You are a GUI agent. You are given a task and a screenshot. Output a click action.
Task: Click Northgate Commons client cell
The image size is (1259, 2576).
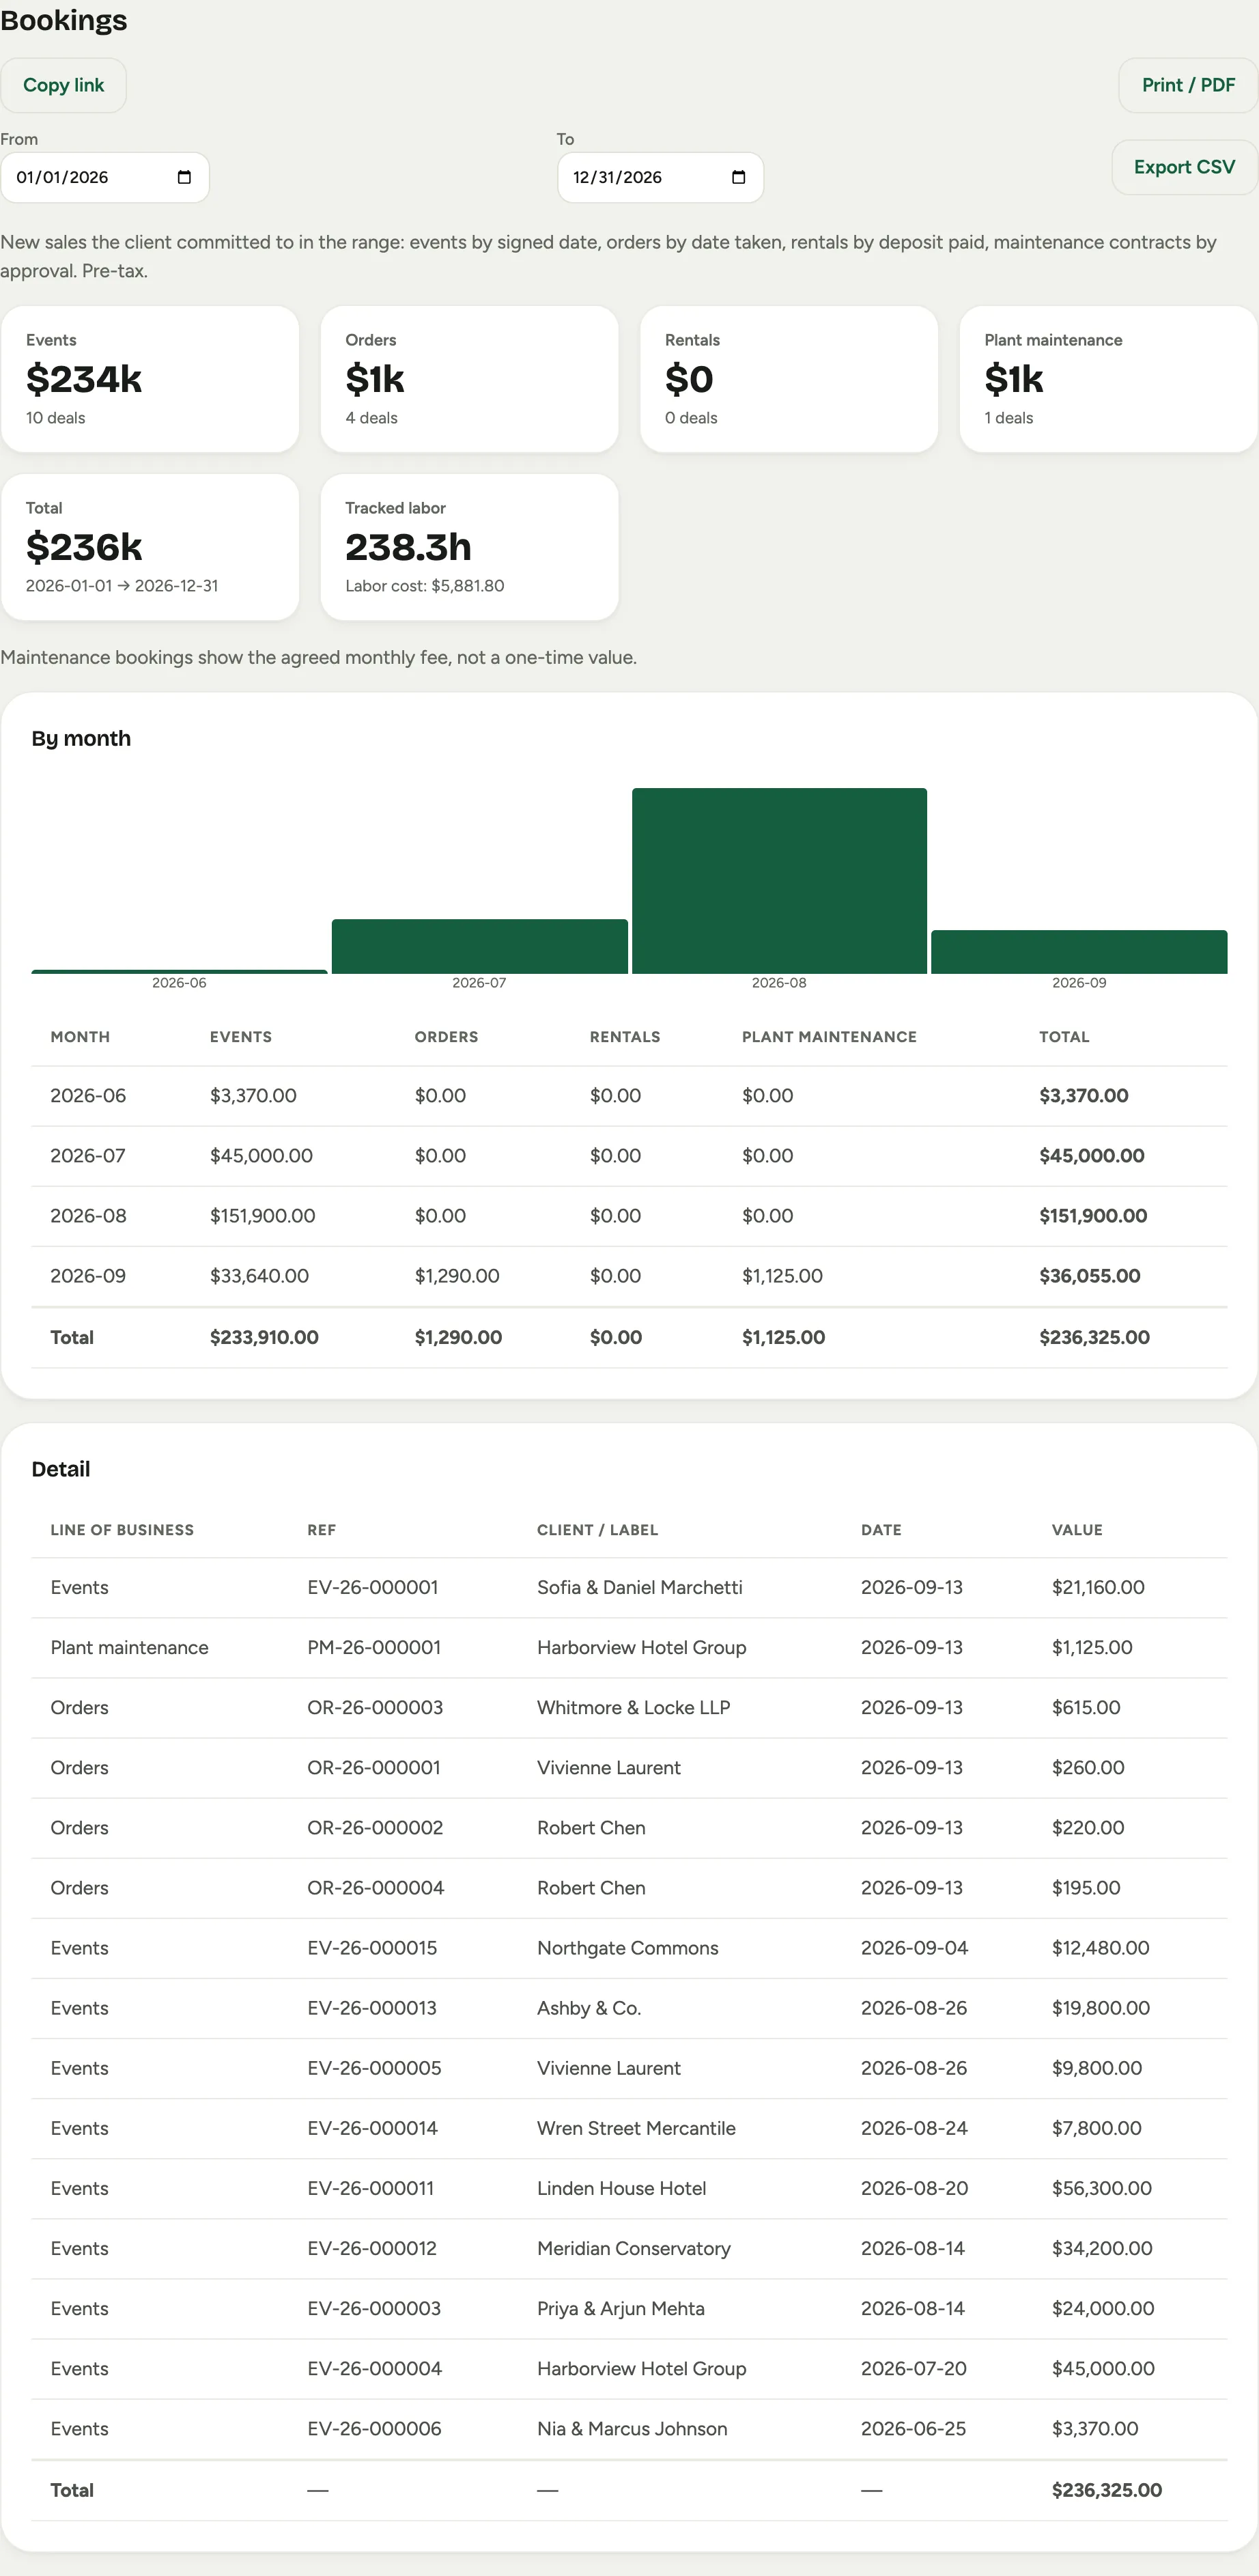(x=627, y=1947)
